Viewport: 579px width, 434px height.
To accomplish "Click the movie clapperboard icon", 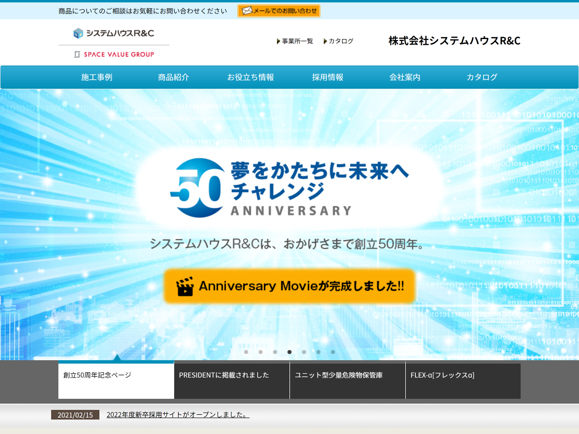I will tap(185, 286).
